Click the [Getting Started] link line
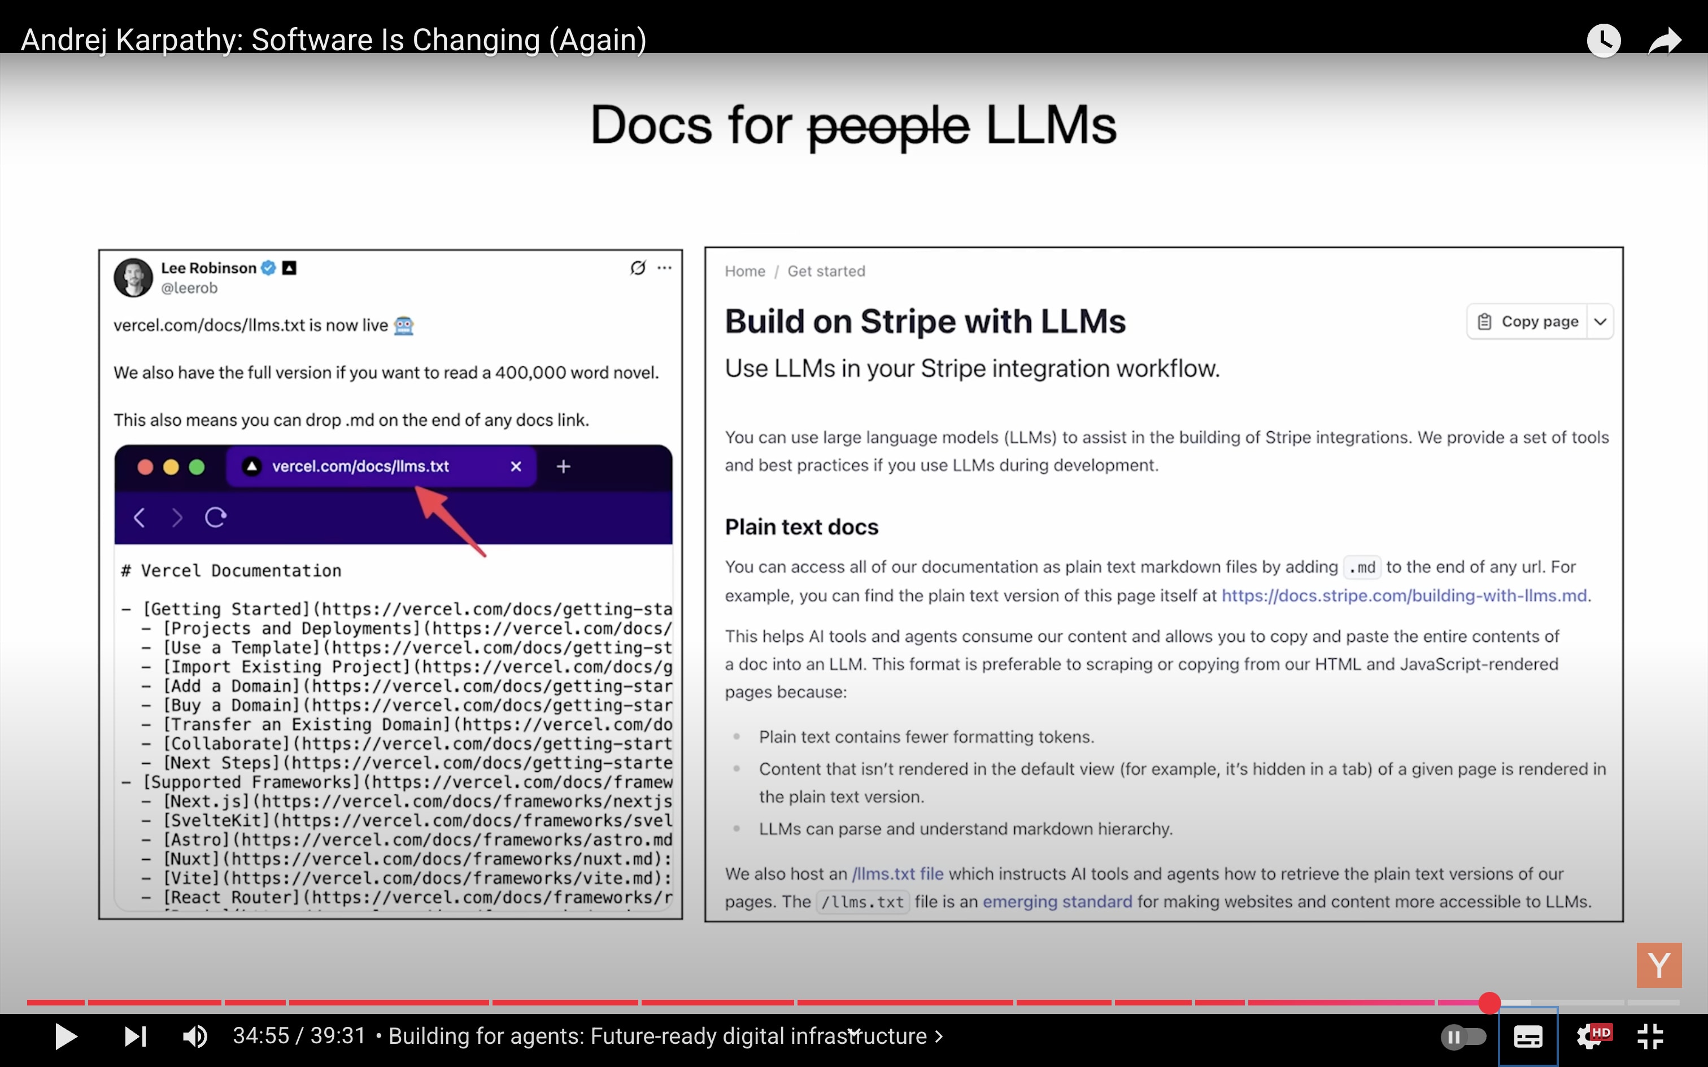1708x1067 pixels. point(396,609)
